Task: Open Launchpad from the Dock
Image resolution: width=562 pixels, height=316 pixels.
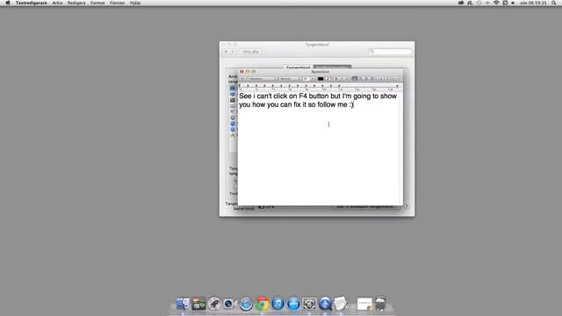Action: (x=214, y=304)
